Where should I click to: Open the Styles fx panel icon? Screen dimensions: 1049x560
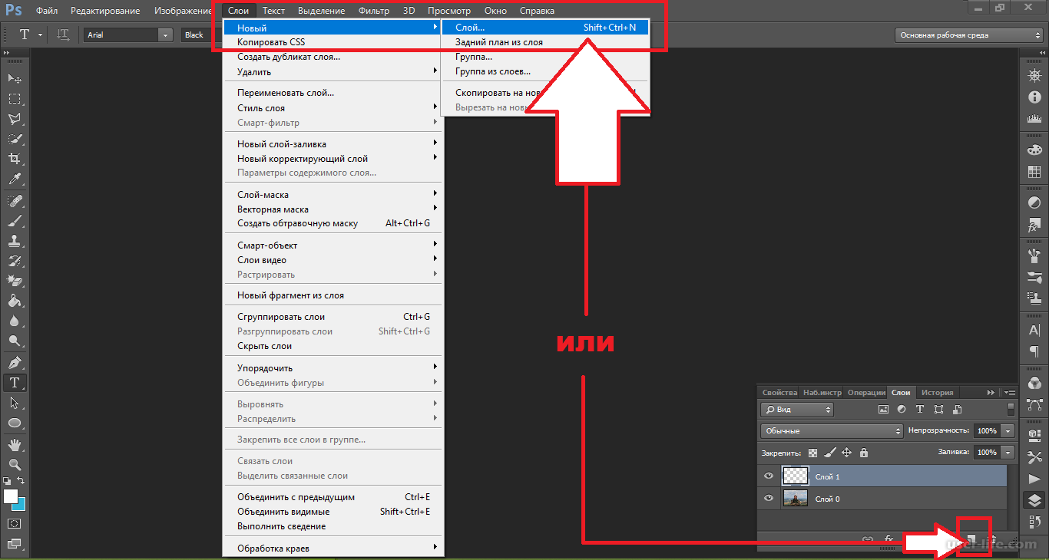click(1034, 225)
